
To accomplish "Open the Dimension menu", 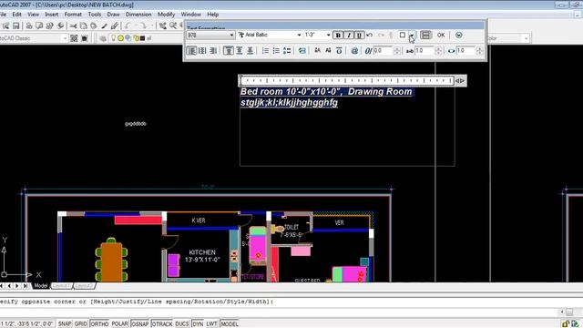I will click(x=138, y=15).
